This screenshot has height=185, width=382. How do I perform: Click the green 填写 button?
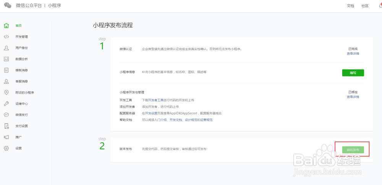point(353,73)
